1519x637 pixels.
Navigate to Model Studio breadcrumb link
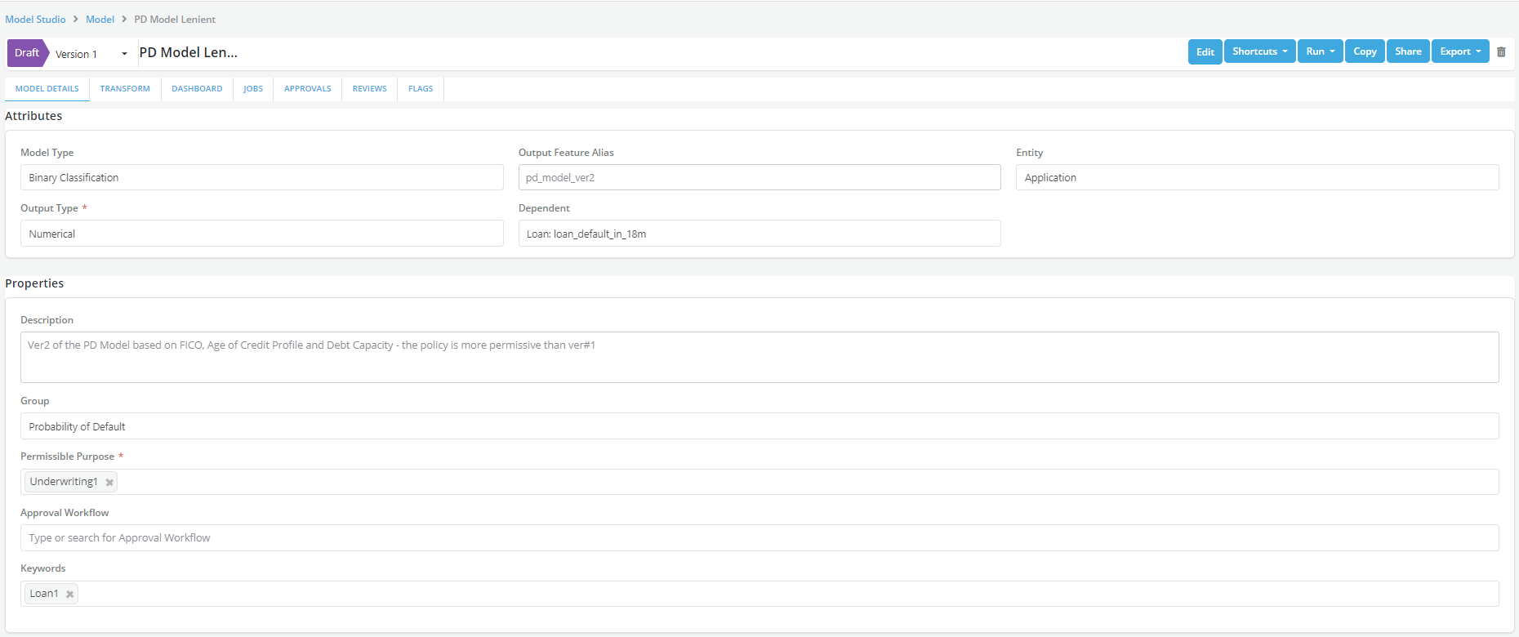pos(35,20)
